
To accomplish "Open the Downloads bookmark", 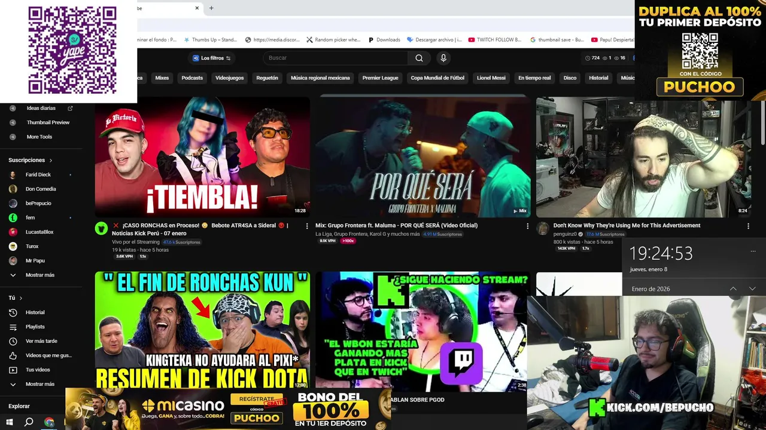I will click(x=384, y=40).
